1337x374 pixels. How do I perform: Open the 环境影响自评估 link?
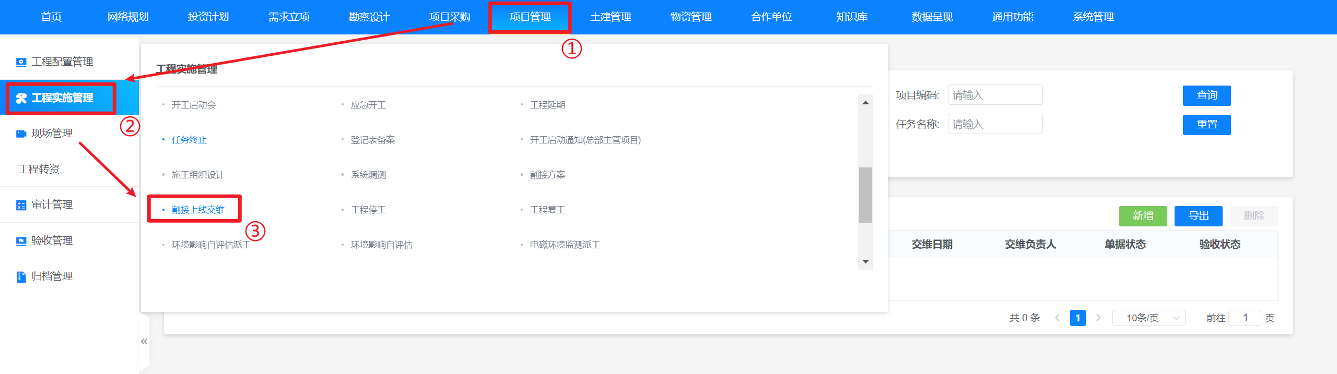pos(381,245)
